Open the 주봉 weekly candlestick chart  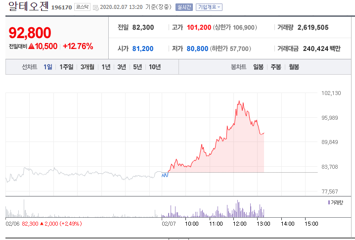click(276, 67)
